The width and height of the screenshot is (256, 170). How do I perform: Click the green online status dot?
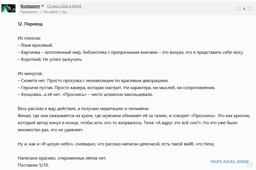click(x=42, y=6)
